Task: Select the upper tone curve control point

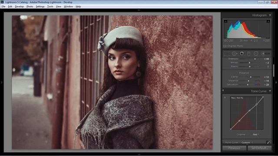Action: 256,104
